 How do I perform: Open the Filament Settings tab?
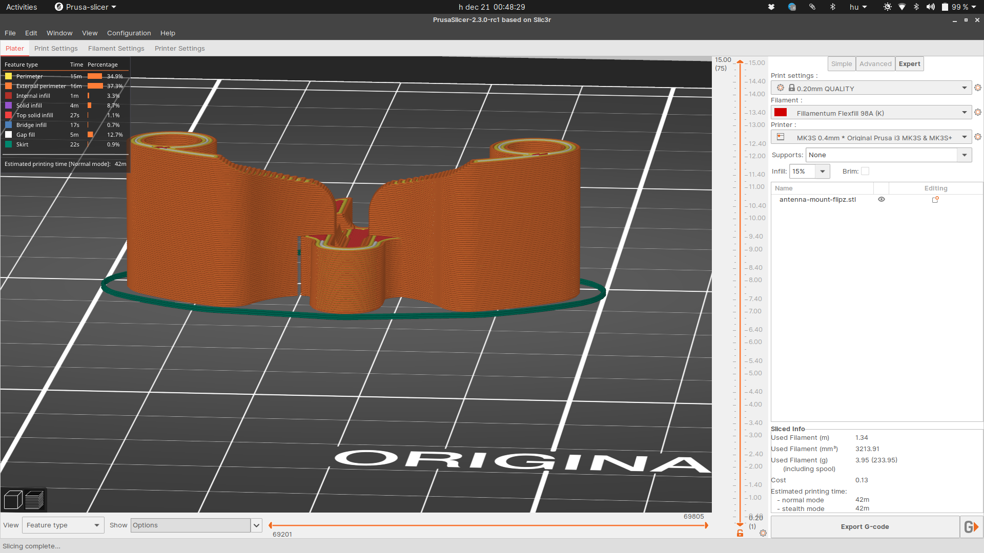(x=116, y=49)
